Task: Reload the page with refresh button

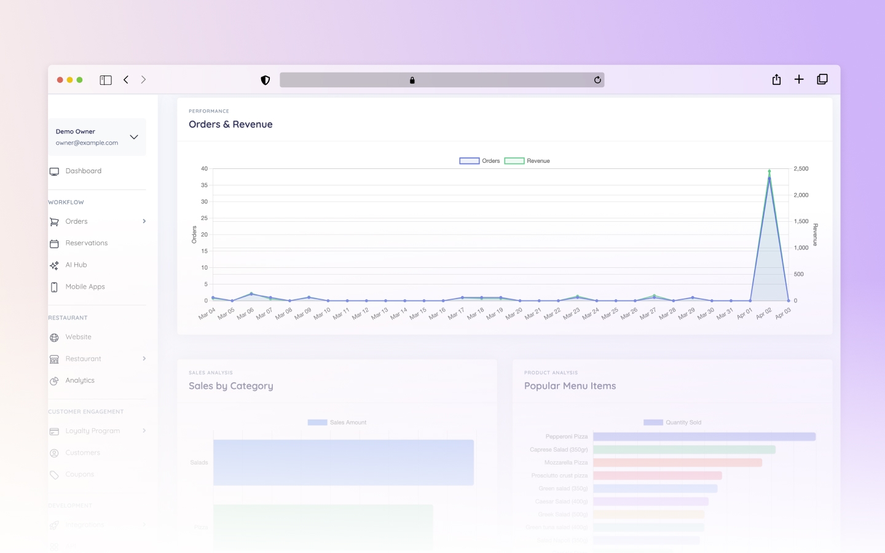Action: [x=597, y=80]
